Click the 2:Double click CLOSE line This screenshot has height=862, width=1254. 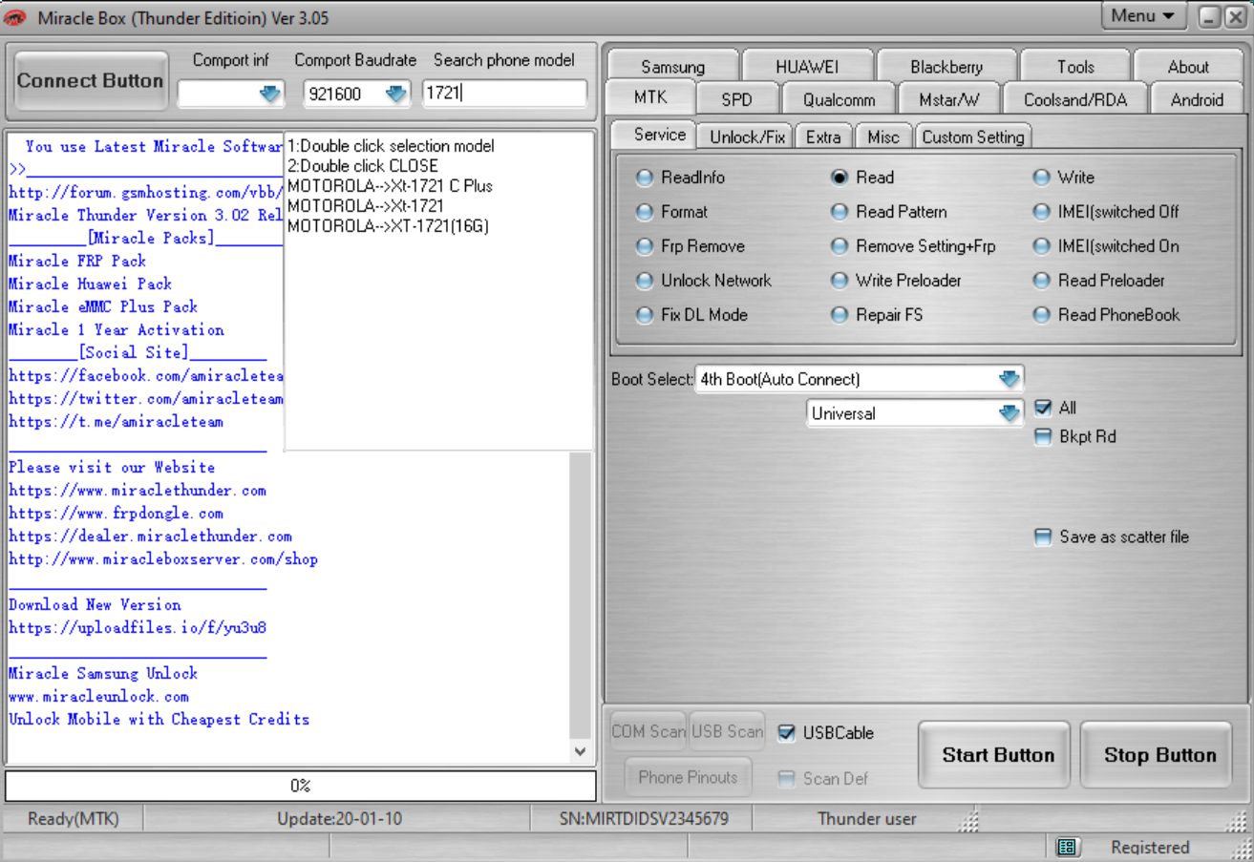pyautogui.click(x=363, y=165)
